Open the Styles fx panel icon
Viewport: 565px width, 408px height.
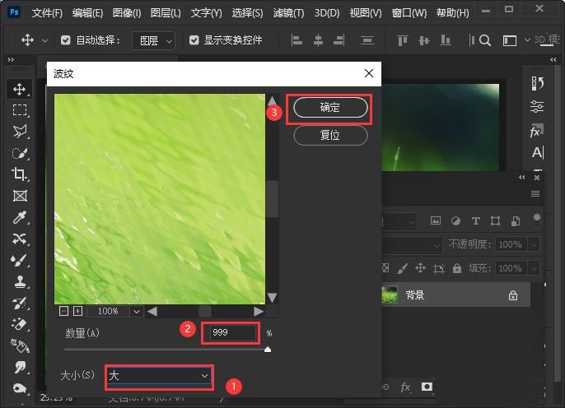pyautogui.click(x=536, y=131)
